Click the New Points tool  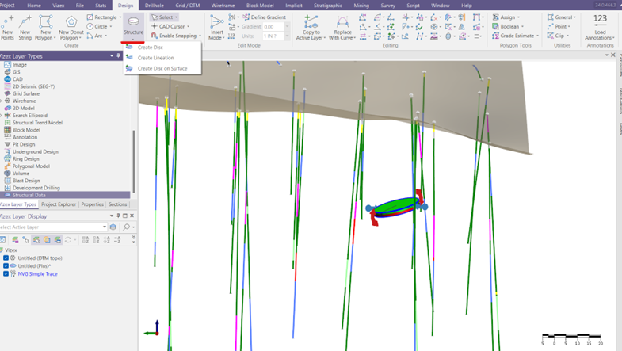pos(7,26)
